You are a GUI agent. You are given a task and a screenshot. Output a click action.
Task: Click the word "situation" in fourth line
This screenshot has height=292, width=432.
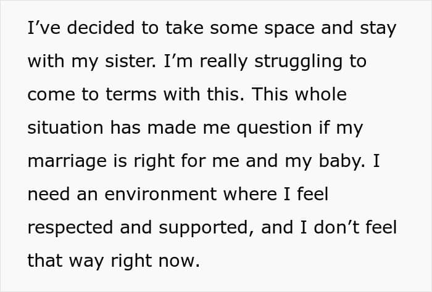point(65,128)
